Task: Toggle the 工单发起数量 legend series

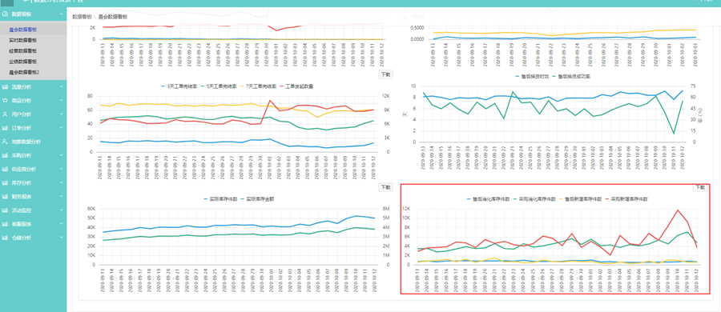Action: point(296,86)
